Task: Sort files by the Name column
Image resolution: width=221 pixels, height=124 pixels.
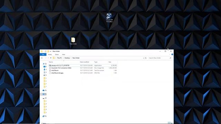Action: point(51,62)
